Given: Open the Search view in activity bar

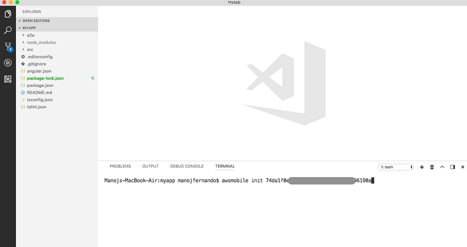Looking at the screenshot, I should 8,30.
